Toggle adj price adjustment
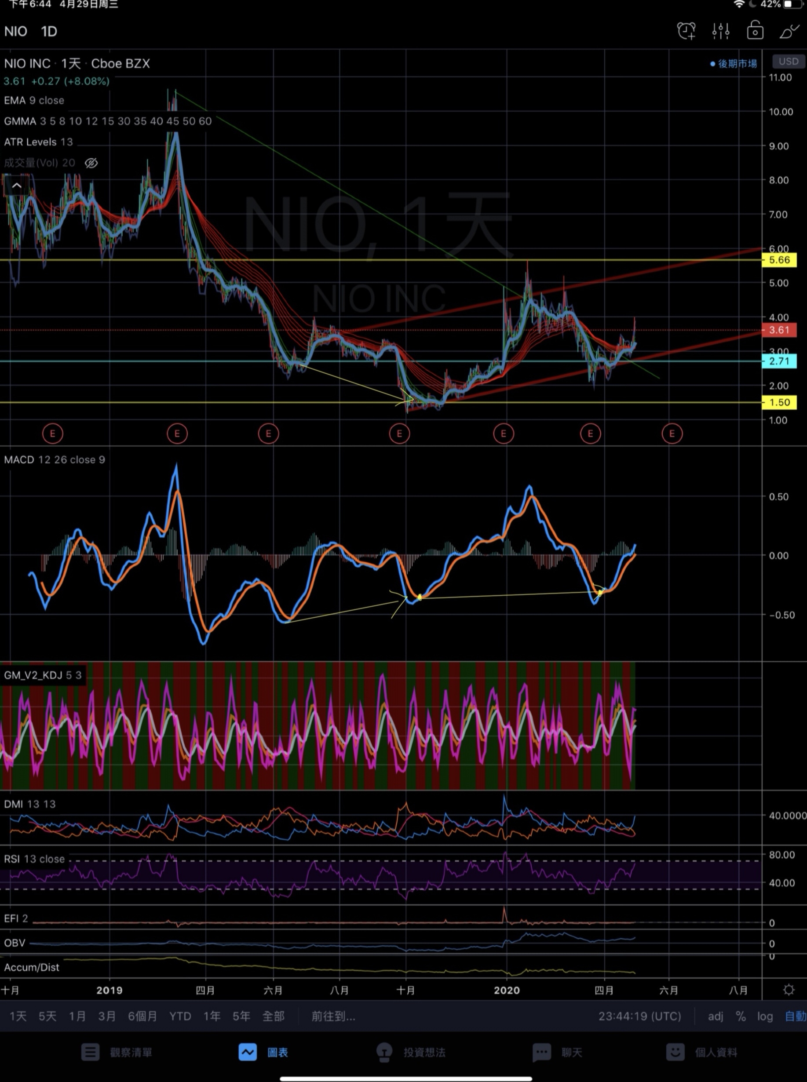The width and height of the screenshot is (807, 1082). click(x=716, y=1016)
